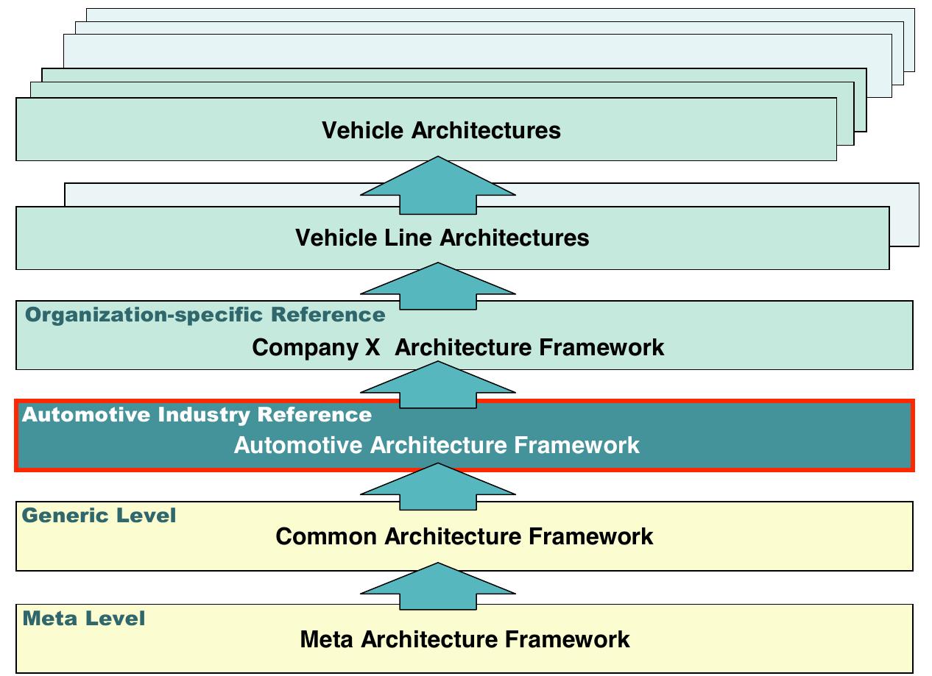This screenshot has width=932, height=676.
Task: Click the arrow pointing into Vehicle Architectures
Action: click(438, 185)
